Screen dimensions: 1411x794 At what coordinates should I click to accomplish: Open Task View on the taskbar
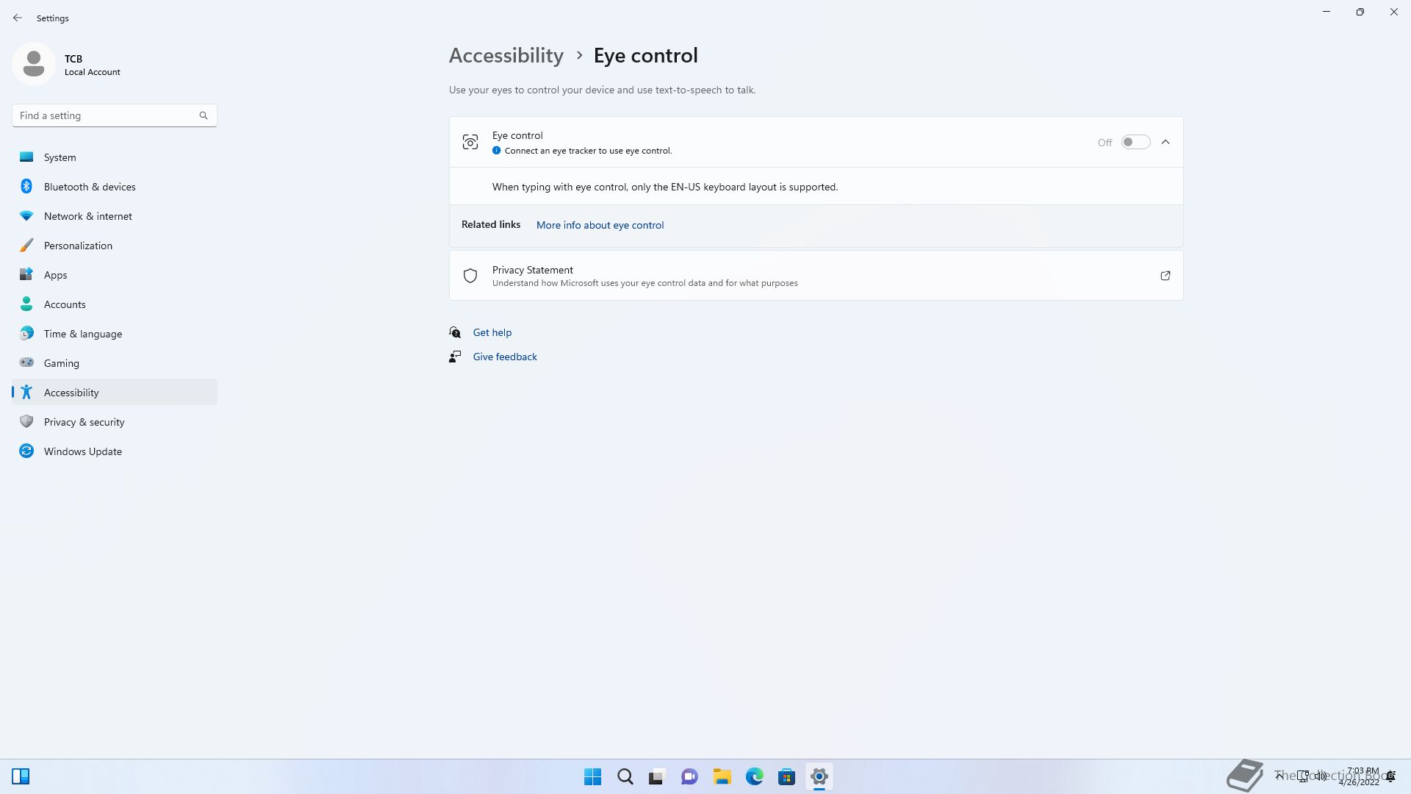point(657,776)
